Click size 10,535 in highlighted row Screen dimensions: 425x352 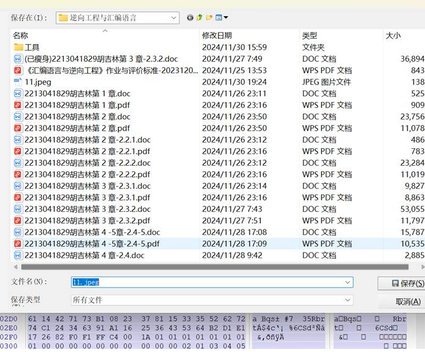pyautogui.click(x=413, y=244)
